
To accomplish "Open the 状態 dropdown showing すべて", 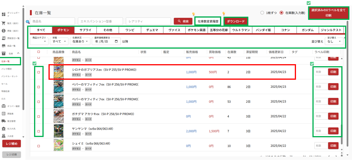I will (59, 41).
